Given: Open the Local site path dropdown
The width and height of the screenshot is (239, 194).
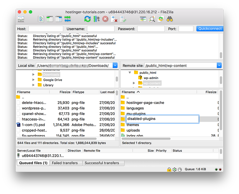Looking at the screenshot, I should [x=115, y=66].
